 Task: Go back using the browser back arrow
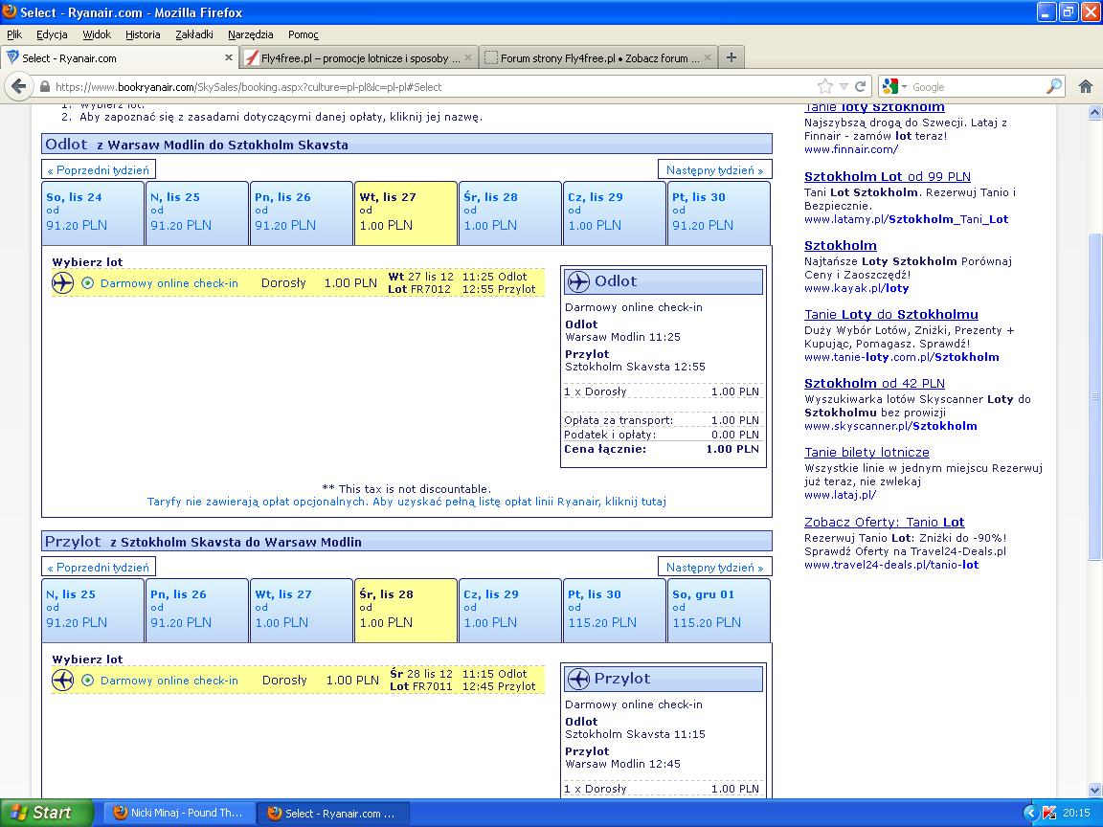point(18,86)
